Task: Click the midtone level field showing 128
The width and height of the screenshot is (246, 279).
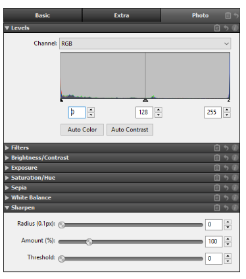Action: pos(144,113)
